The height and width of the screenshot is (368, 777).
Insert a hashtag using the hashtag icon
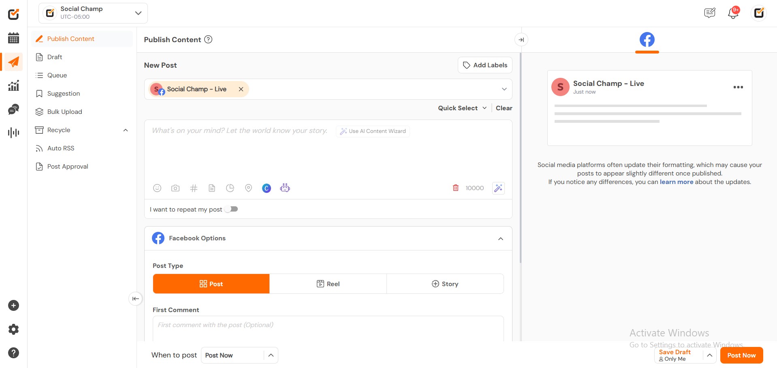194,188
